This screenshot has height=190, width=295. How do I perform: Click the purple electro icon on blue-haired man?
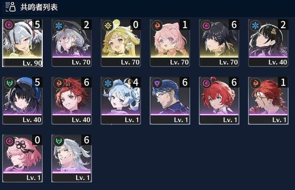[157, 83]
